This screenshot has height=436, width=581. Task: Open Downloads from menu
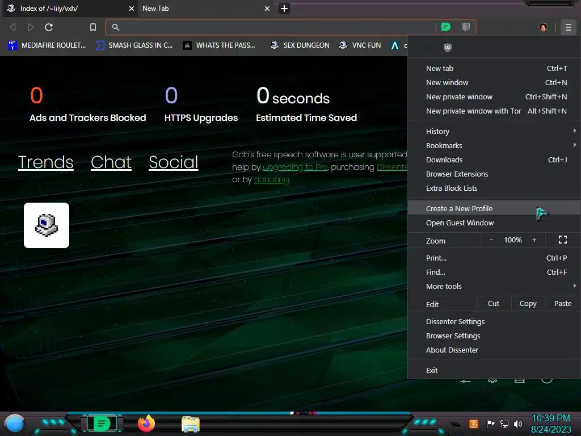[494, 160]
